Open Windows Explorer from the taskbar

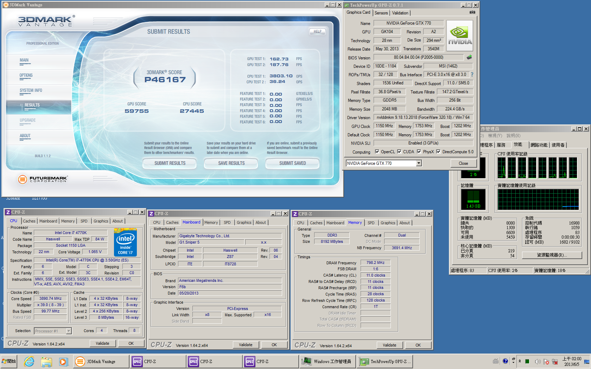46,361
